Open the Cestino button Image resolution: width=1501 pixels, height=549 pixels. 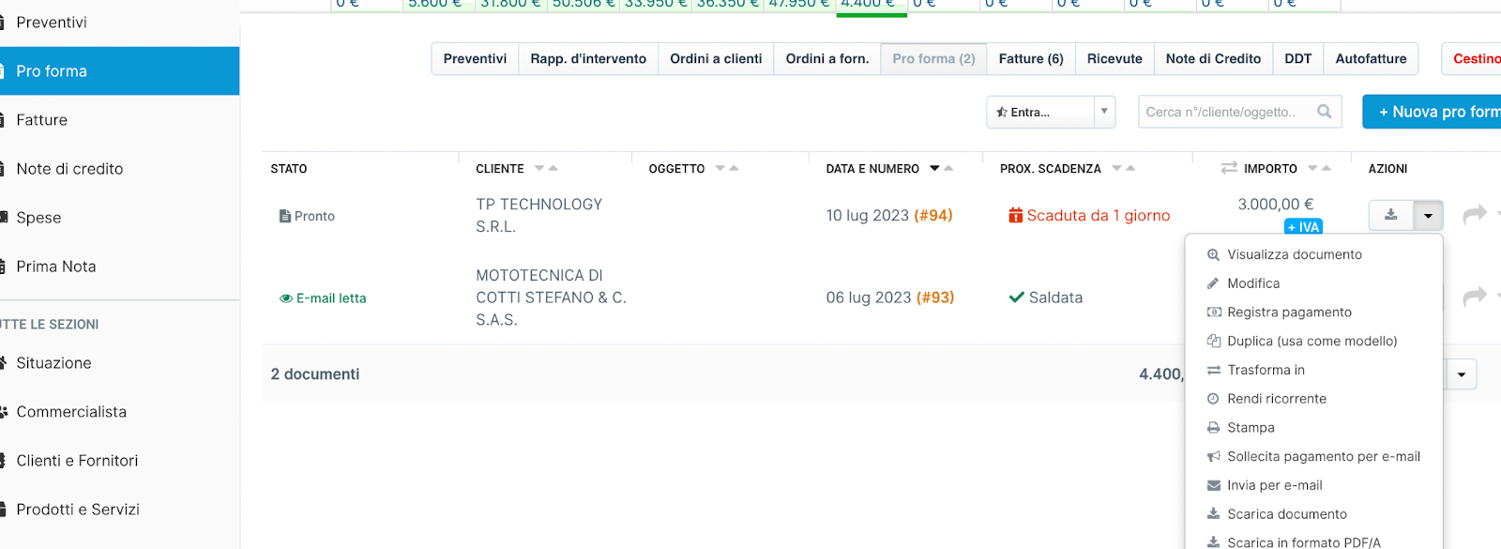[x=1476, y=58]
